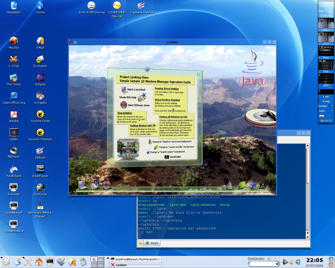
Task: Select the center window taskbar entry
Action: [x=136, y=265]
